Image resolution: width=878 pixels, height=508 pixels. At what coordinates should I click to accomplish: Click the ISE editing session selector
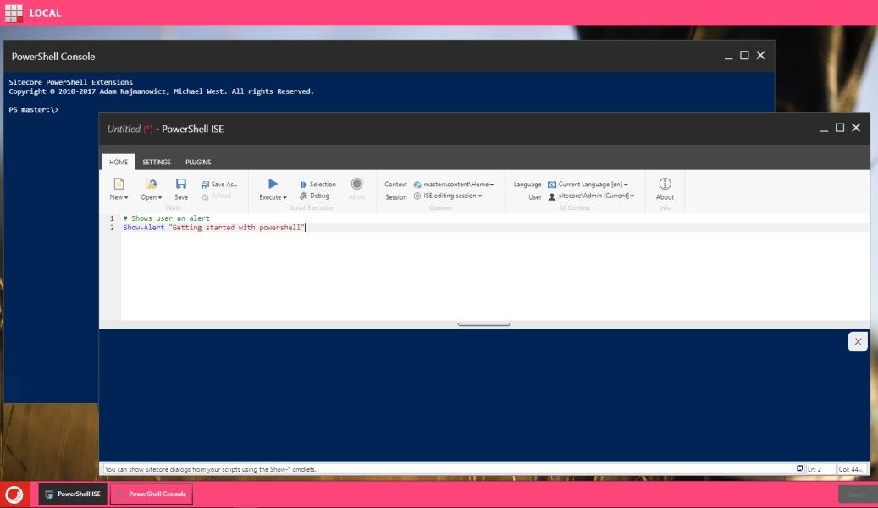click(x=448, y=195)
